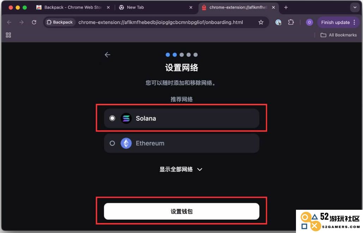The image size is (363, 233).
Task: Open the Chrome profile avatar
Action: 309,22
